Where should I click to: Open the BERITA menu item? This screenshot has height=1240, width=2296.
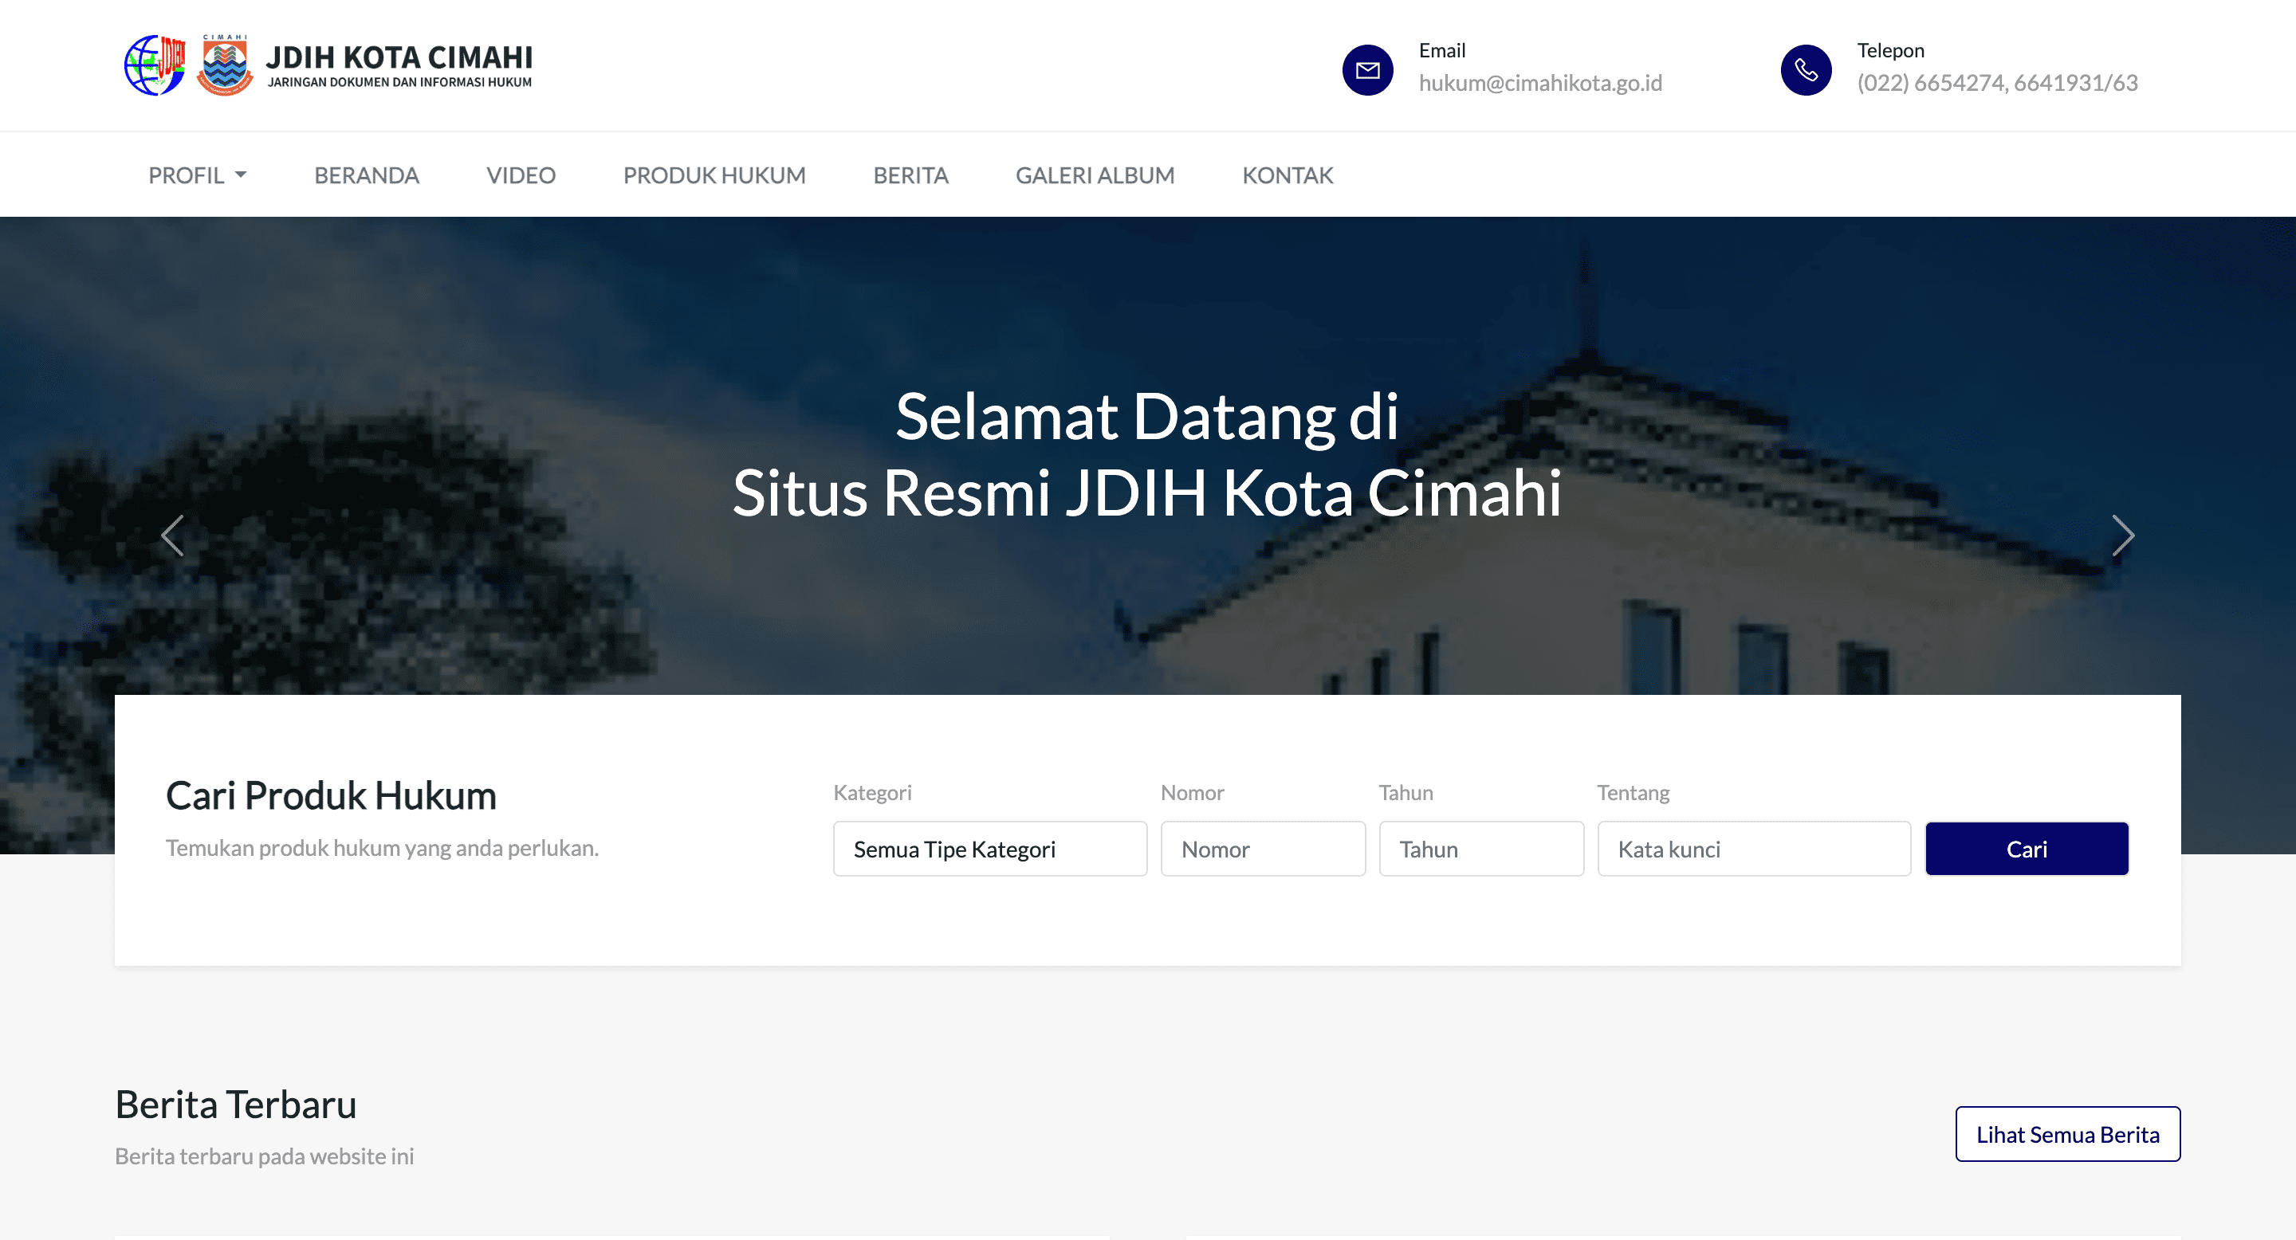tap(910, 175)
